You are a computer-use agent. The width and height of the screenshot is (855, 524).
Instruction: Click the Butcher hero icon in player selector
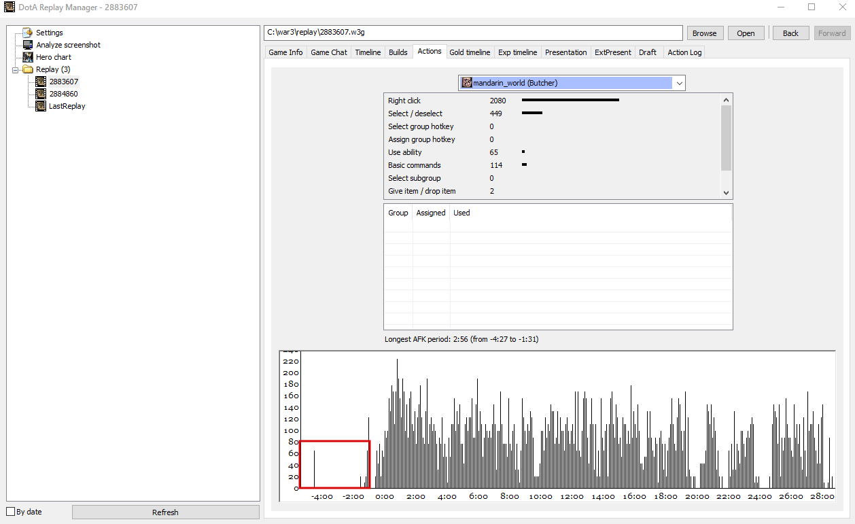pyautogui.click(x=467, y=83)
